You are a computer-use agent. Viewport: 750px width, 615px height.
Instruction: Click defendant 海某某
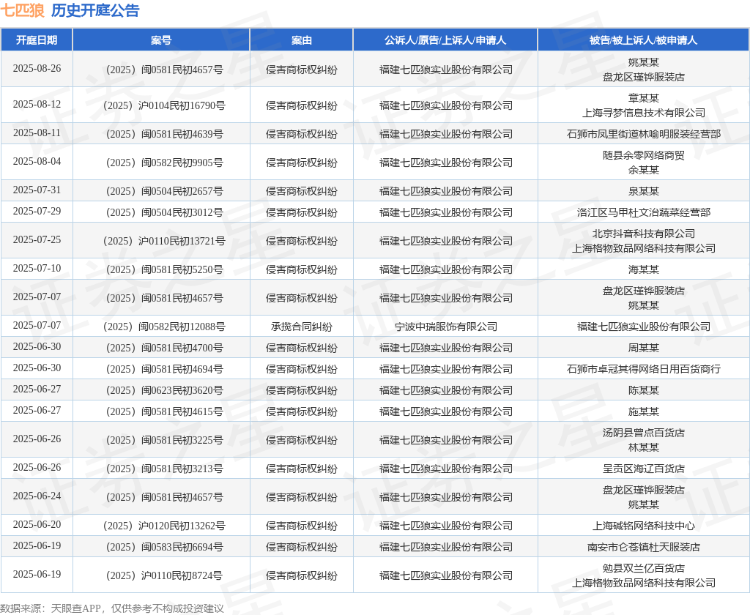tap(643, 269)
